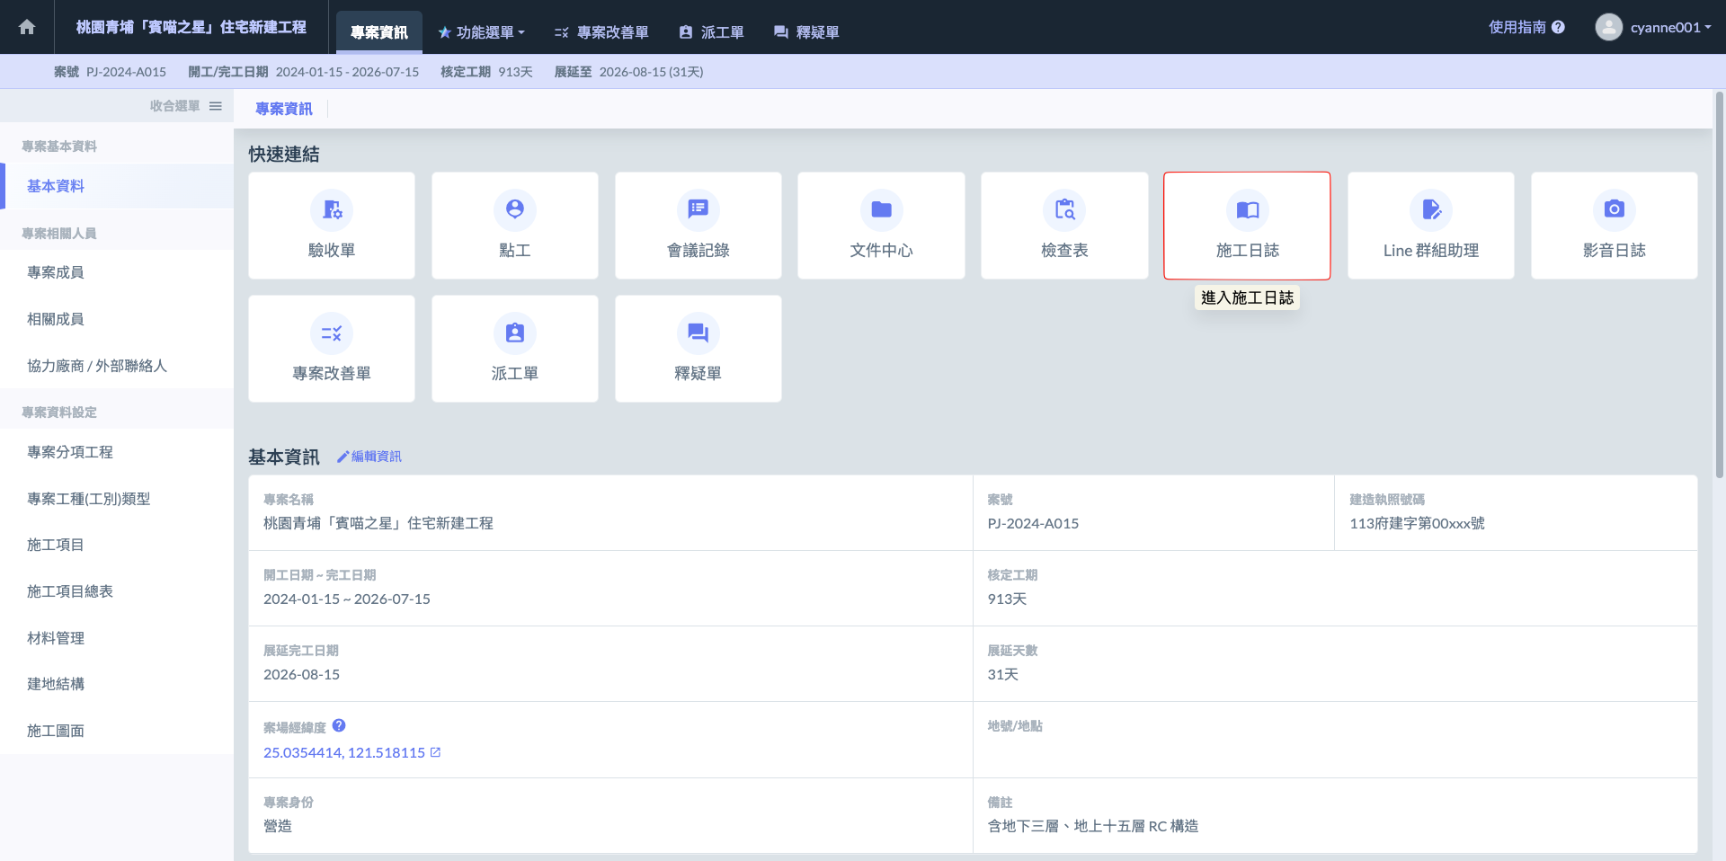Switch to the 專案資訊 top tab

pos(379,32)
